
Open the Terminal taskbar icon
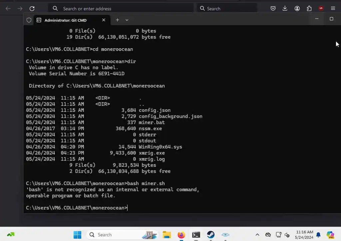tap(196, 235)
